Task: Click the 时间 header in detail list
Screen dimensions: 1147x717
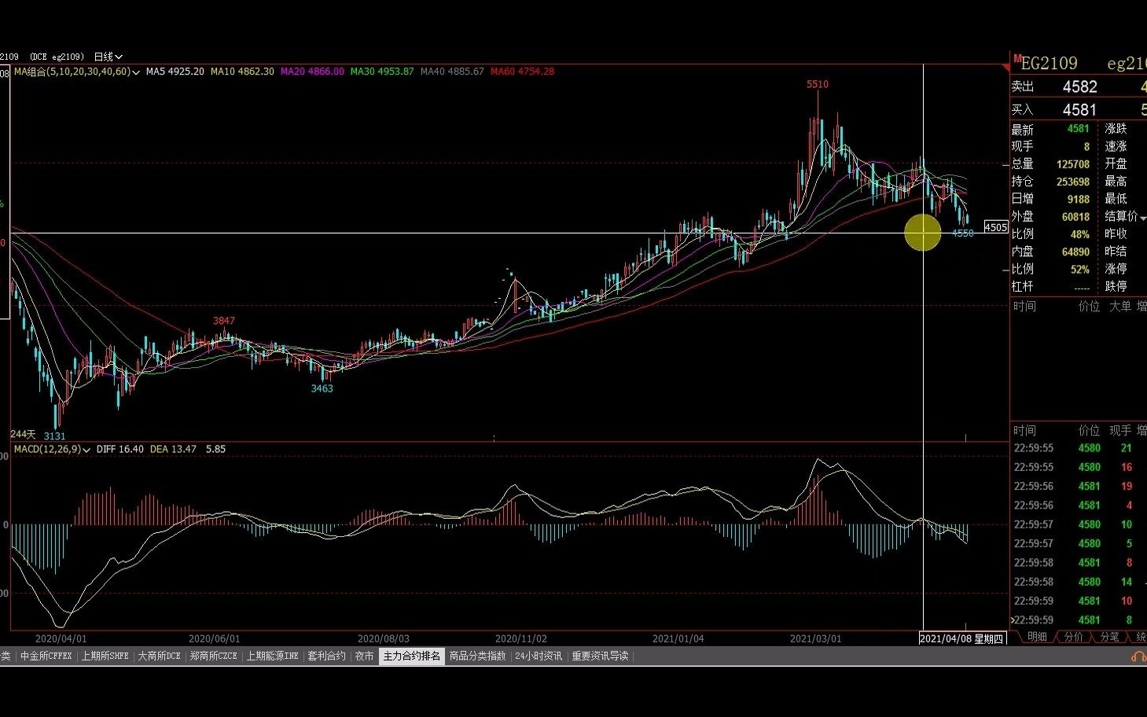Action: [x=1024, y=431]
